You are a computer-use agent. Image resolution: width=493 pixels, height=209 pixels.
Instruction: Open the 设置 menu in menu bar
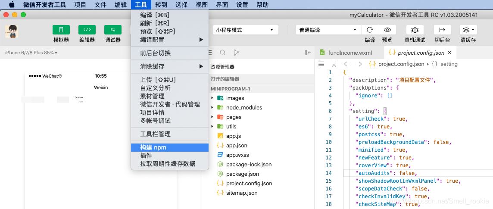pos(242,5)
